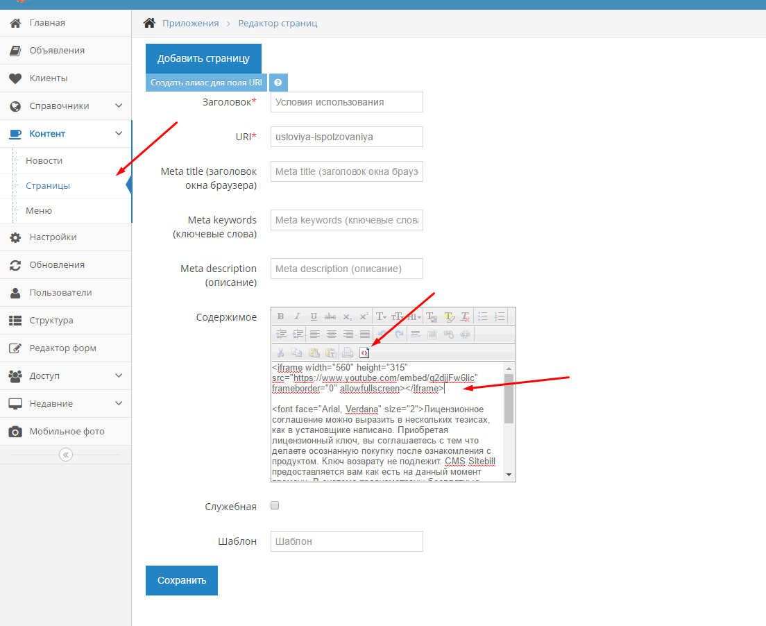Select Меню under Контент

coord(39,210)
